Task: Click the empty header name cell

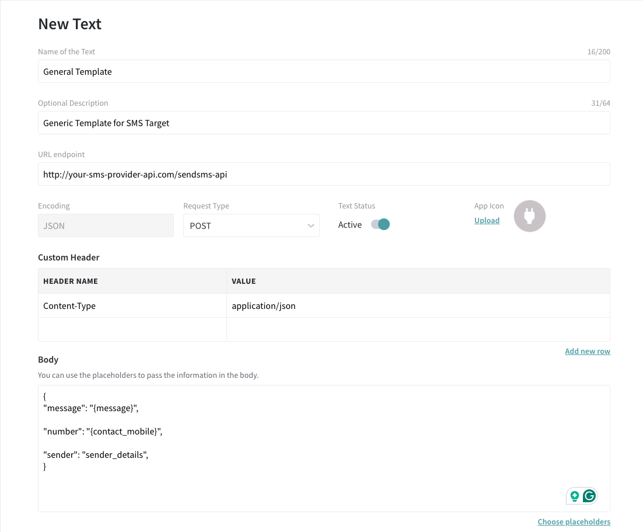Action: point(132,330)
